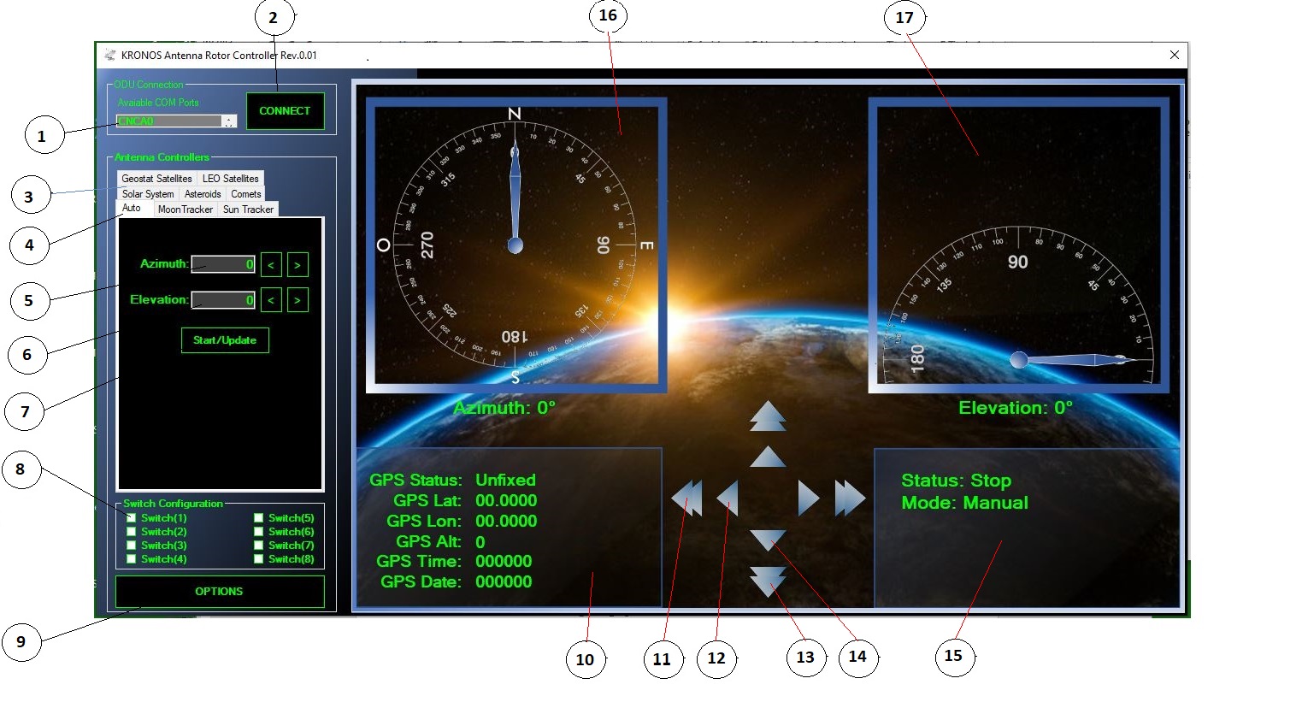Image resolution: width=1308 pixels, height=708 pixels.
Task: Check the Switch(4) box
Action: [132, 559]
